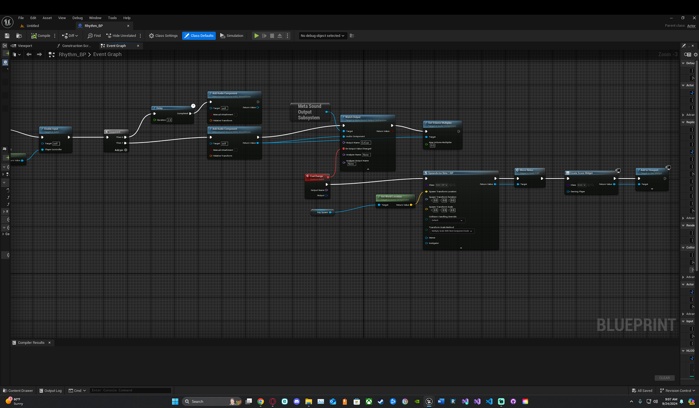This screenshot has width=699, height=408.
Task: Toggle Manual Attachment on lower Add Audio Component
Action: point(236,150)
